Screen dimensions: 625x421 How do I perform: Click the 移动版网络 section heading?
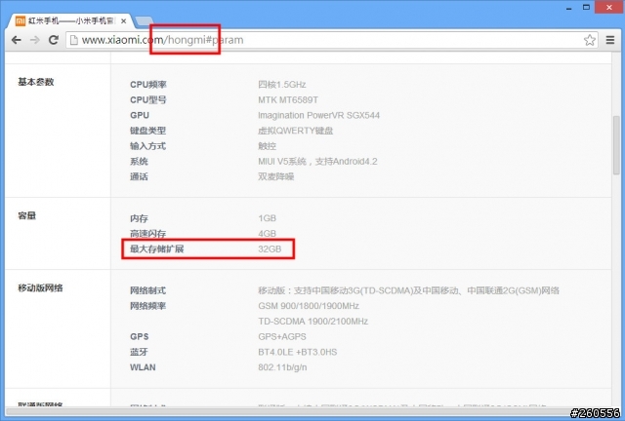pyautogui.click(x=40, y=287)
